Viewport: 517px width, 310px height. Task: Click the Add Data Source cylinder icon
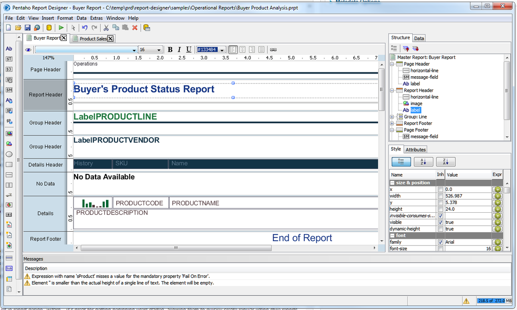(49, 28)
